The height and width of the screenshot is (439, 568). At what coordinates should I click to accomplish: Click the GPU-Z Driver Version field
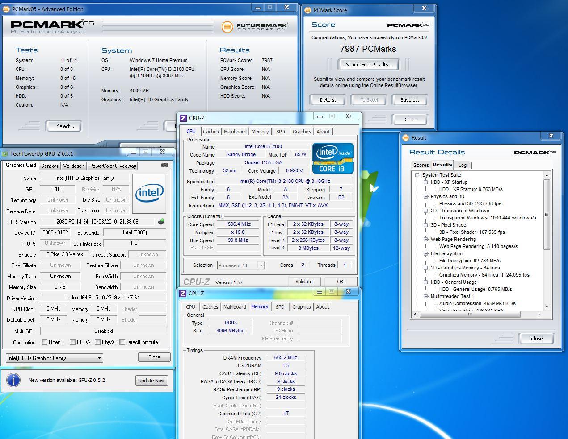point(103,298)
